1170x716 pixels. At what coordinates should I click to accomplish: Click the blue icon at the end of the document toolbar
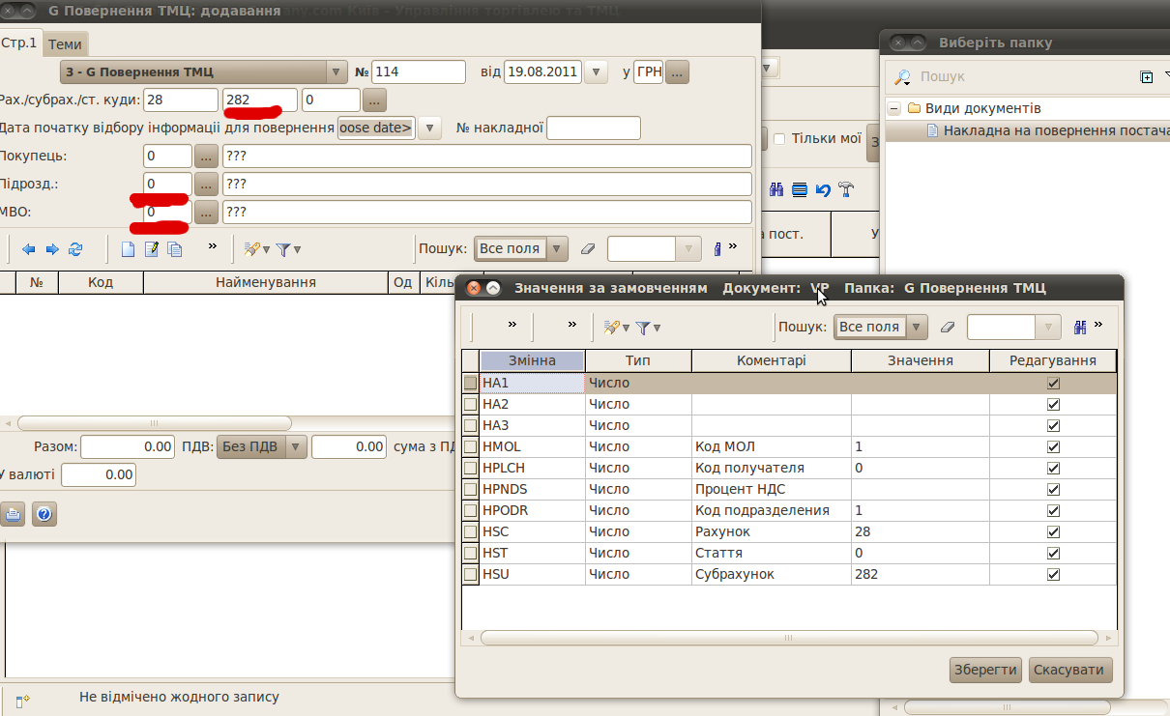[717, 249]
